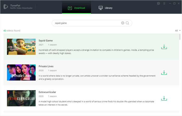Switch to the Library tab
Image resolution: width=182 pixels, height=116 pixels.
(x=105, y=8)
